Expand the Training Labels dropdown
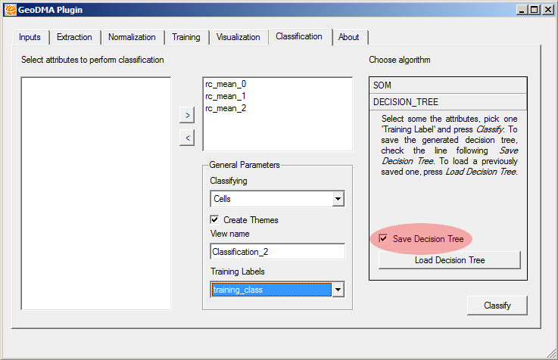The image size is (558, 360). tap(338, 290)
